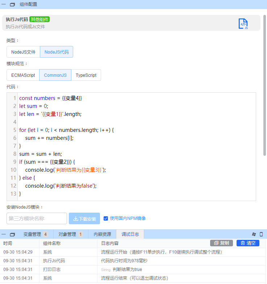The height and width of the screenshot is (284, 267).
Task: Click the Windows platform icon in bottom panel
Action: 254,234
